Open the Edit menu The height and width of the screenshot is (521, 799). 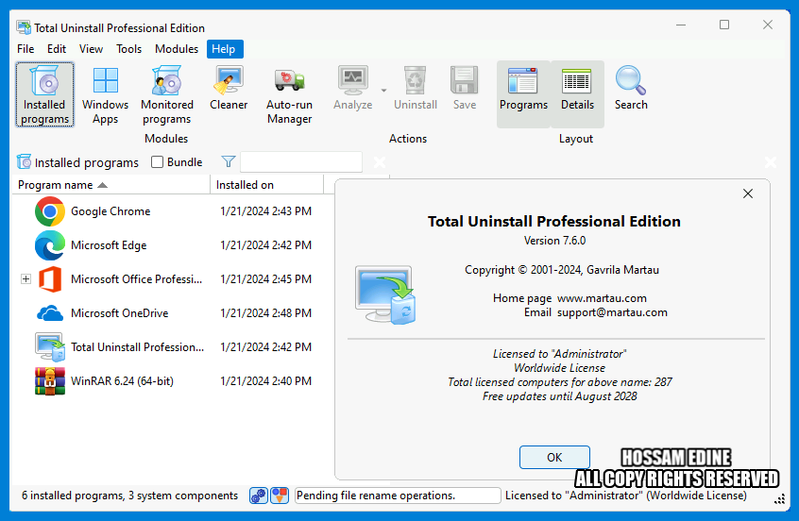tap(57, 49)
